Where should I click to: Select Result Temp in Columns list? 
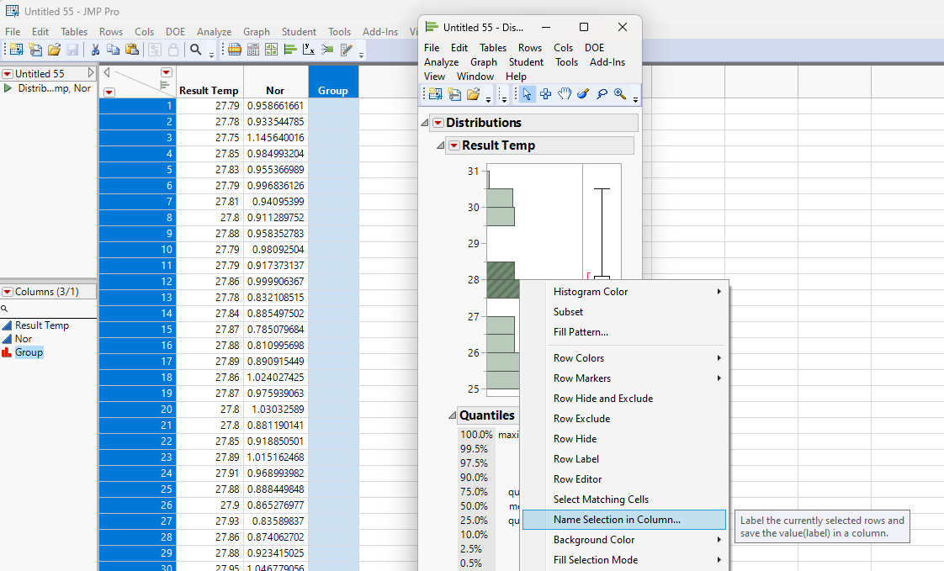(41, 325)
